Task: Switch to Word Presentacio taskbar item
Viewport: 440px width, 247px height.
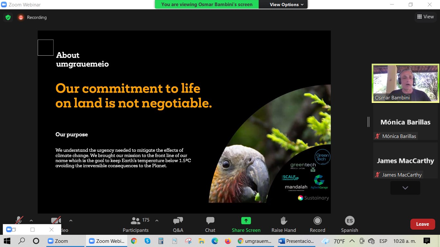Action: [296, 241]
